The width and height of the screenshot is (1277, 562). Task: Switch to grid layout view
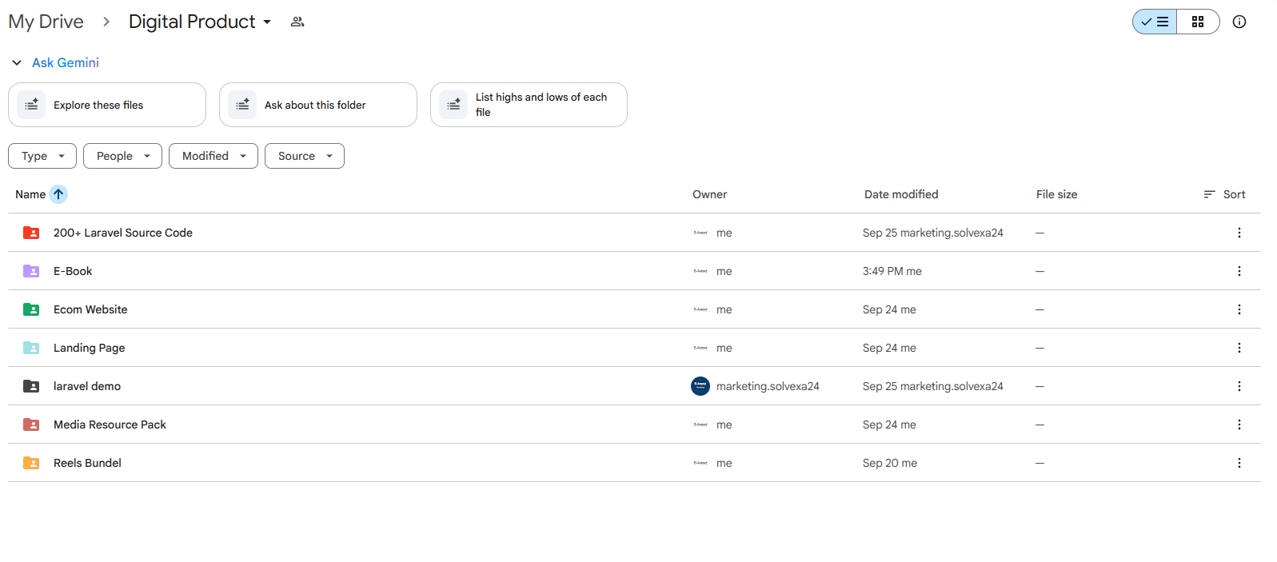(1197, 22)
